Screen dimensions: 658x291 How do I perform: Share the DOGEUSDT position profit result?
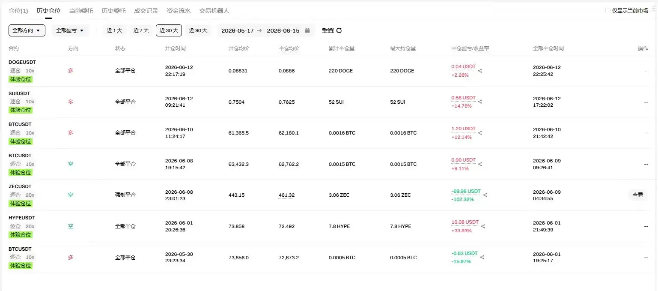480,71
